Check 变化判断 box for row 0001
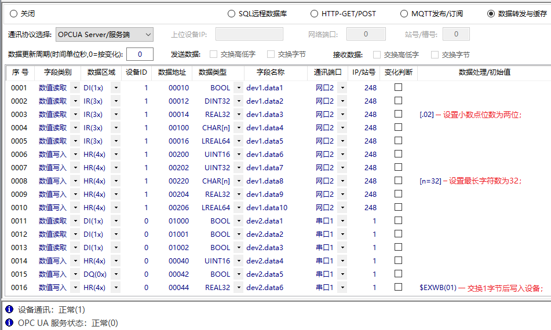Viewport: 551px width, 330px height. coord(398,87)
